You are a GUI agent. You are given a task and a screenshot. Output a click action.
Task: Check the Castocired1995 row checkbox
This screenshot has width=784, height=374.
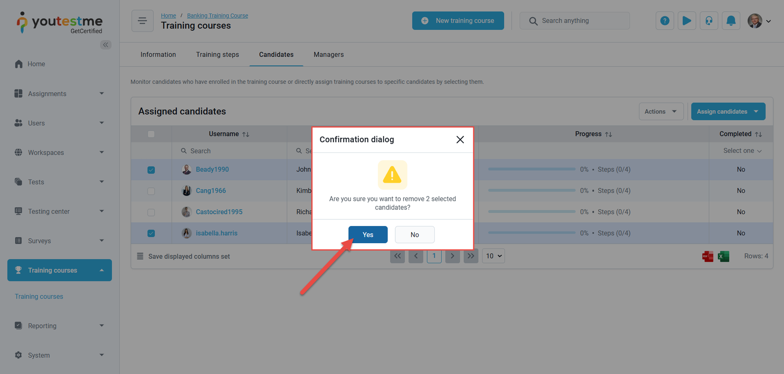click(151, 212)
